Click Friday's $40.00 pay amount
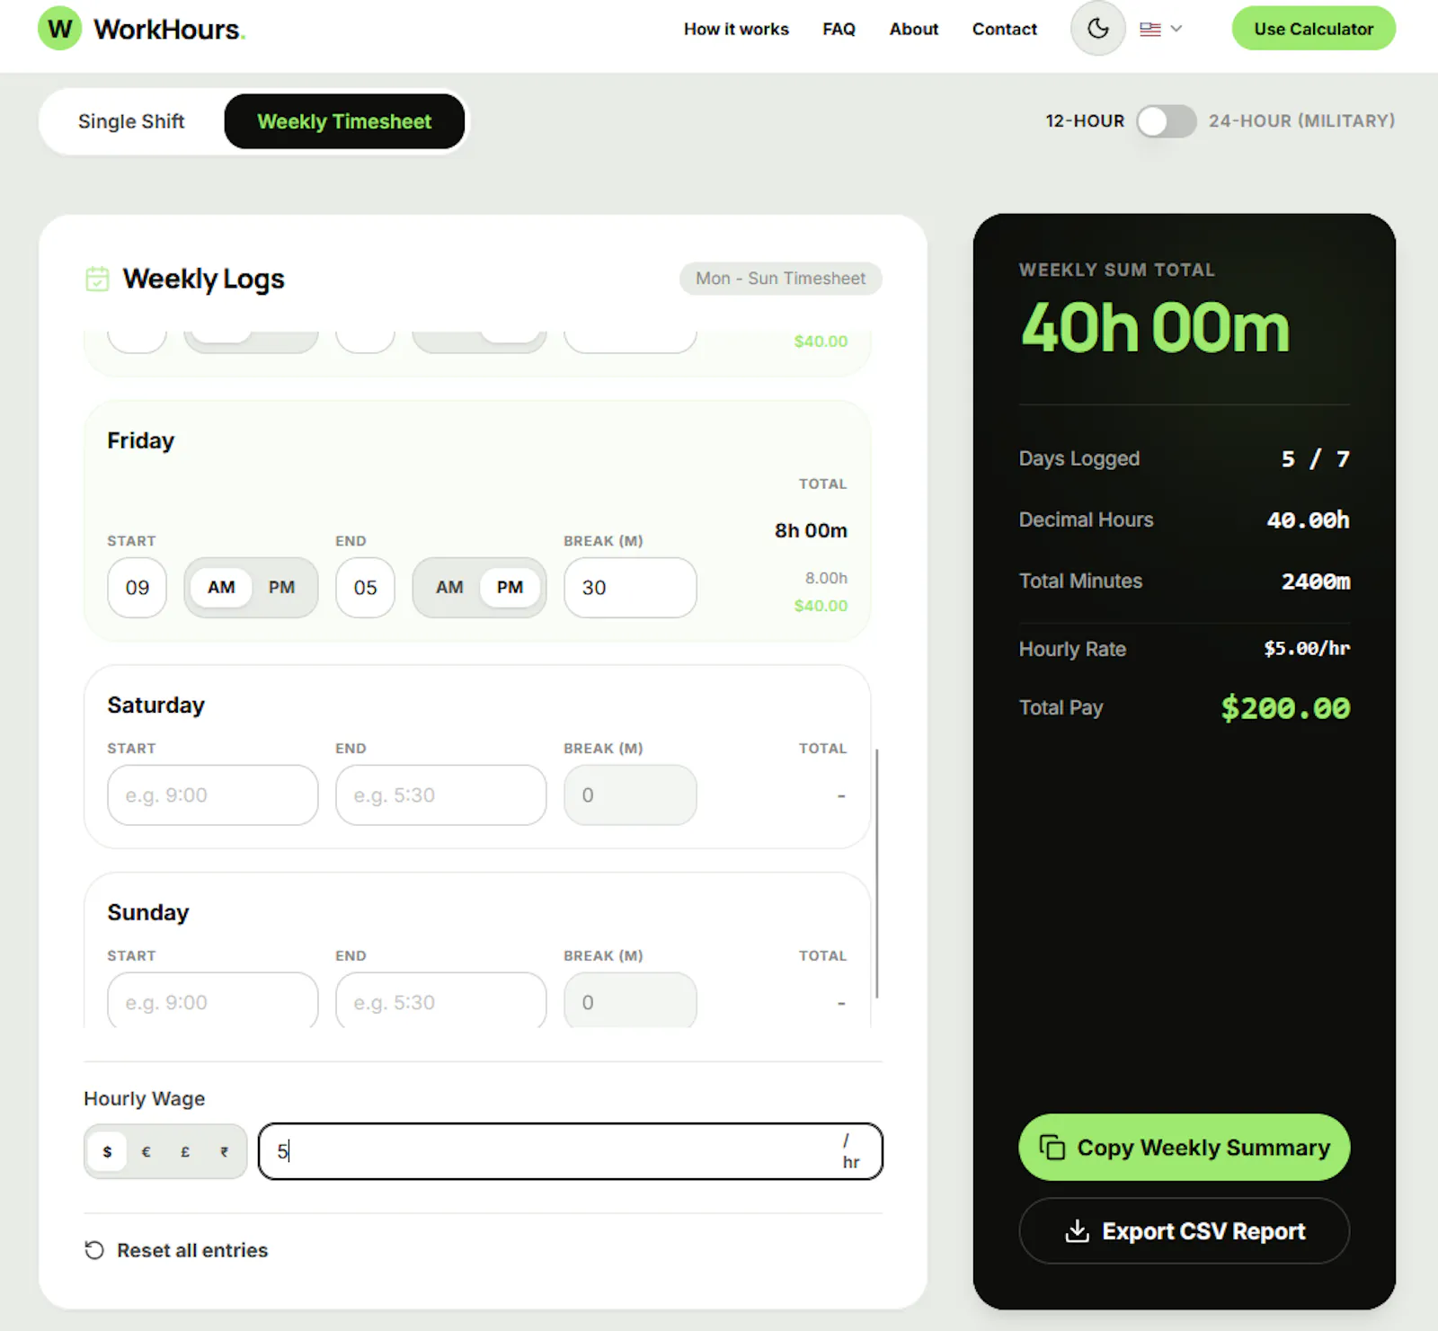The width and height of the screenshot is (1438, 1331). point(821,606)
